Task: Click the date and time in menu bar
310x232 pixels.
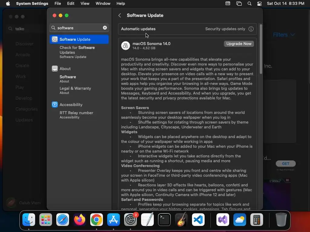Action: pyautogui.click(x=285, y=4)
